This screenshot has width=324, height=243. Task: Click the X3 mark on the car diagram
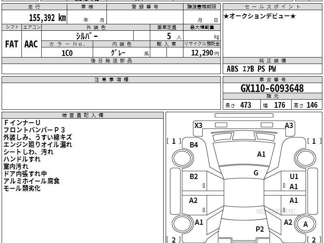click(198, 126)
